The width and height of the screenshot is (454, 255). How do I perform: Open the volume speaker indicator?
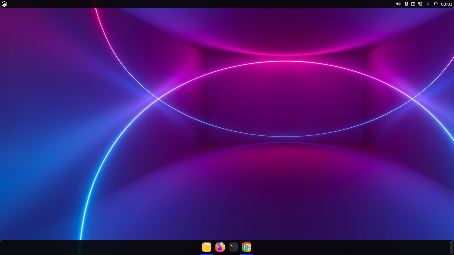point(398,4)
